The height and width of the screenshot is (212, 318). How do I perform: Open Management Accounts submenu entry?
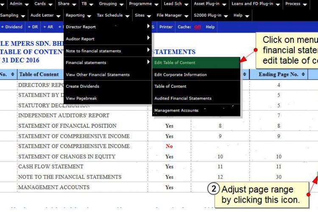click(196, 110)
